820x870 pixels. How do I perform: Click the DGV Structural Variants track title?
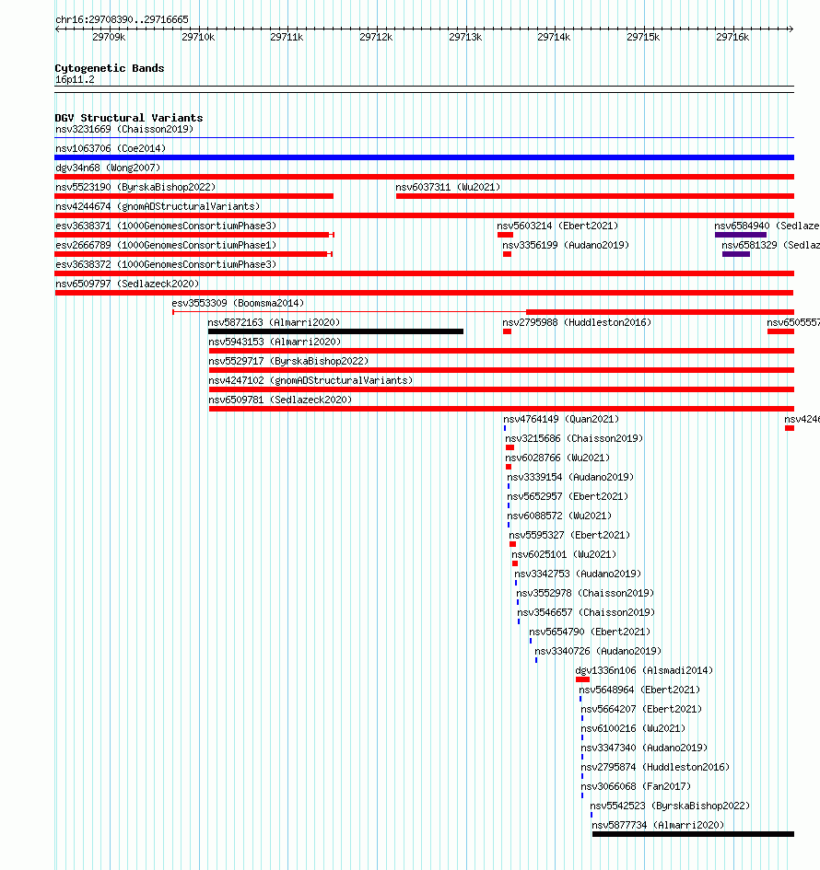[x=129, y=118]
